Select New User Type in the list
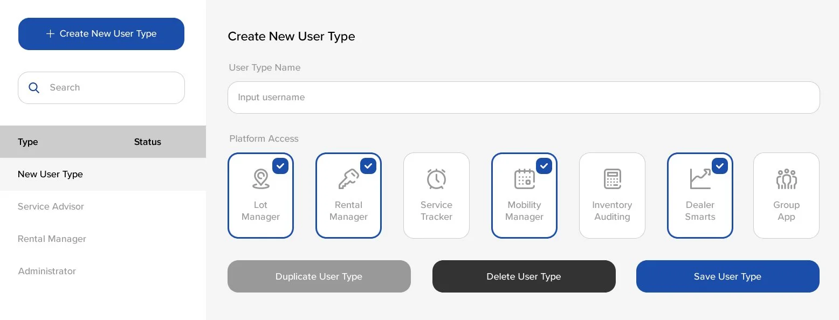The image size is (839, 320). pos(103,174)
